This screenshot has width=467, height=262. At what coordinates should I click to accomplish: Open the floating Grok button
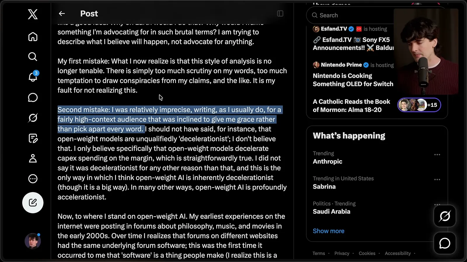tap(445, 216)
